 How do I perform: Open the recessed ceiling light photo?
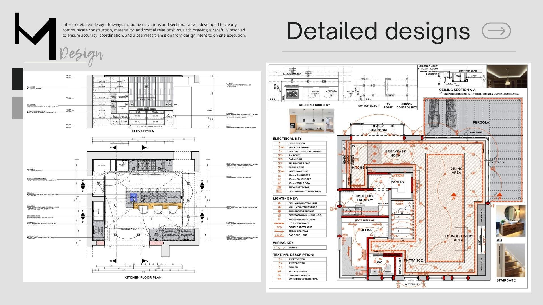point(507,76)
